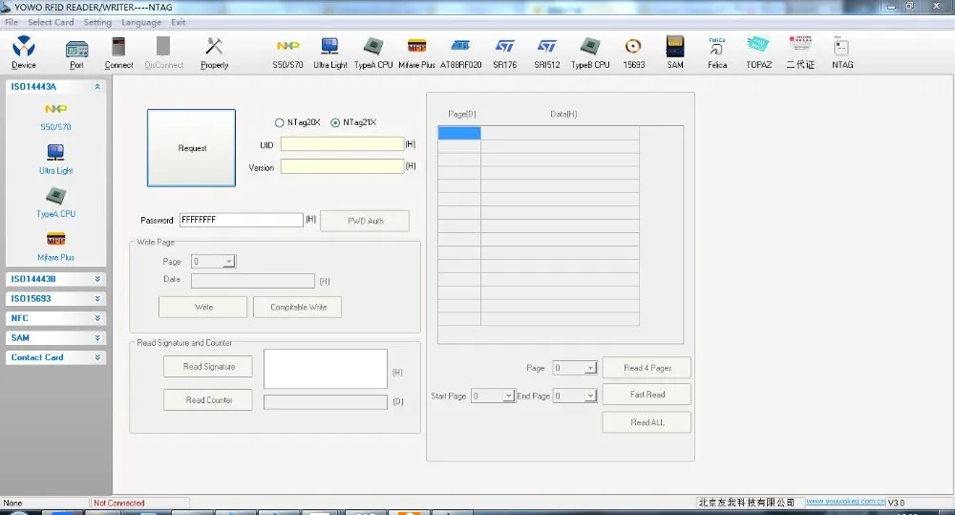Expand the Contact Card sidebar section
The image size is (955, 515).
pyautogui.click(x=97, y=357)
